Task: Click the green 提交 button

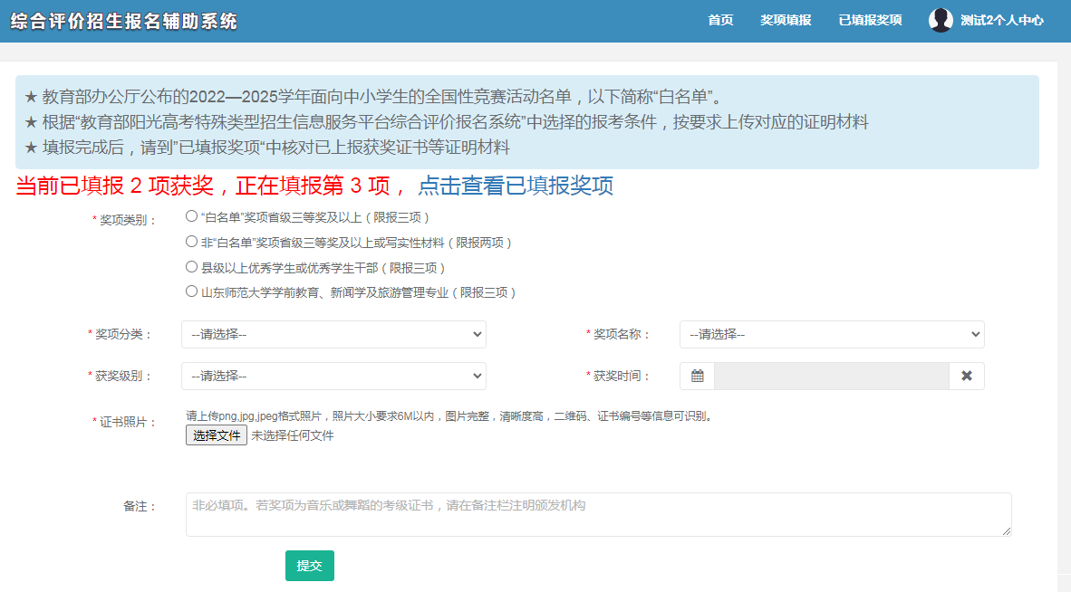Action: (309, 566)
